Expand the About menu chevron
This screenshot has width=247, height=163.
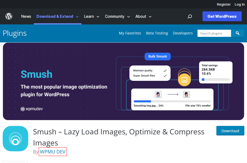point(150,17)
